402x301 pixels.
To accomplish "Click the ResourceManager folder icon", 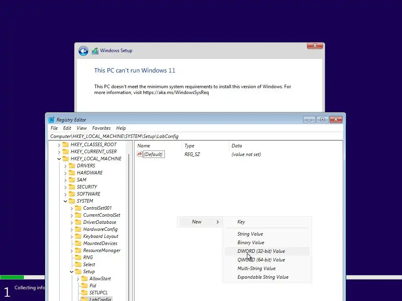I will click(78, 250).
